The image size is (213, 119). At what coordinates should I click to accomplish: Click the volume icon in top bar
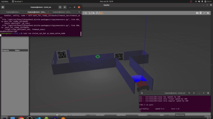[199, 1]
